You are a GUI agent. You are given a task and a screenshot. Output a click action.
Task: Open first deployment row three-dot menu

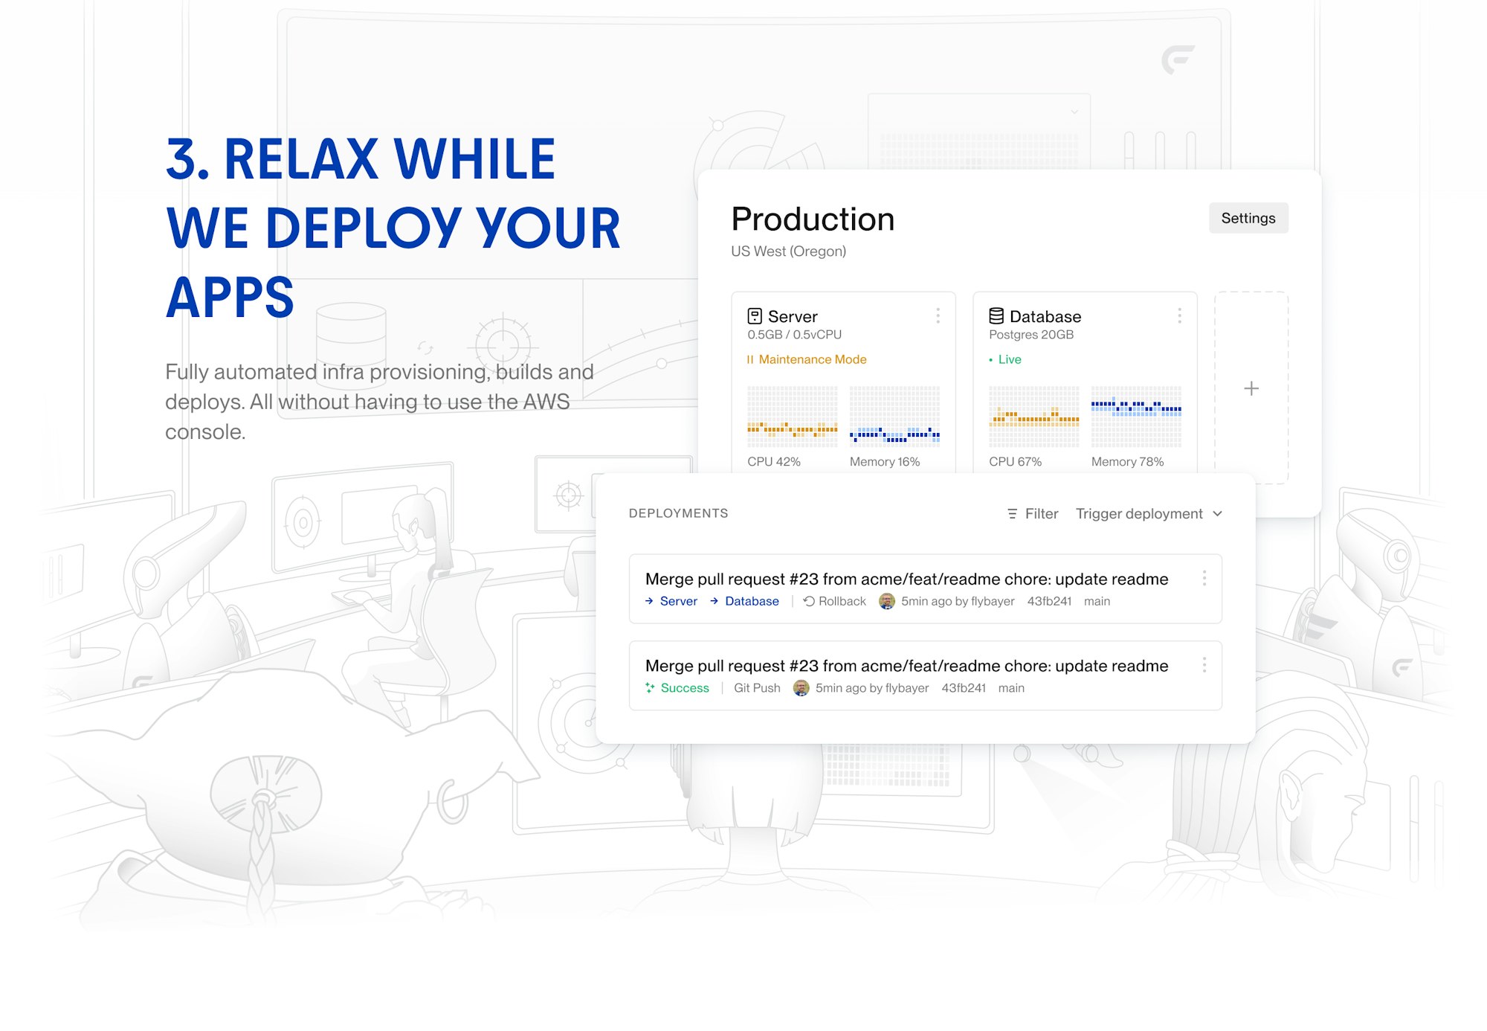pyautogui.click(x=1204, y=579)
